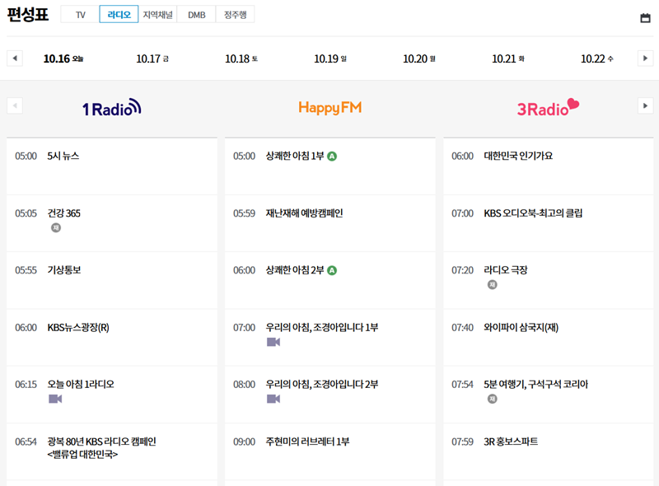Open the 기상통보 program

[x=64, y=270]
